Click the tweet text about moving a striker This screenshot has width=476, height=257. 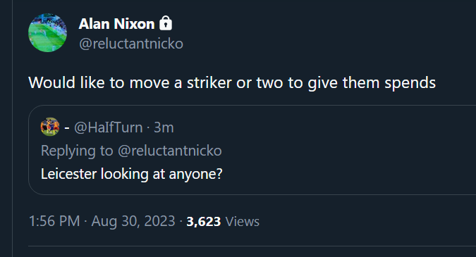pos(232,82)
